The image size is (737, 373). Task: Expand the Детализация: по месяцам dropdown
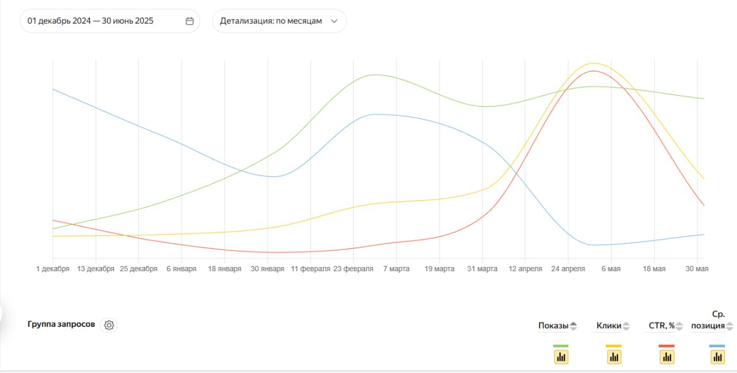[279, 21]
